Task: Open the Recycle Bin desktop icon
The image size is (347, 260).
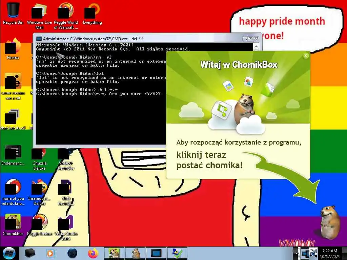Action: tap(13, 13)
